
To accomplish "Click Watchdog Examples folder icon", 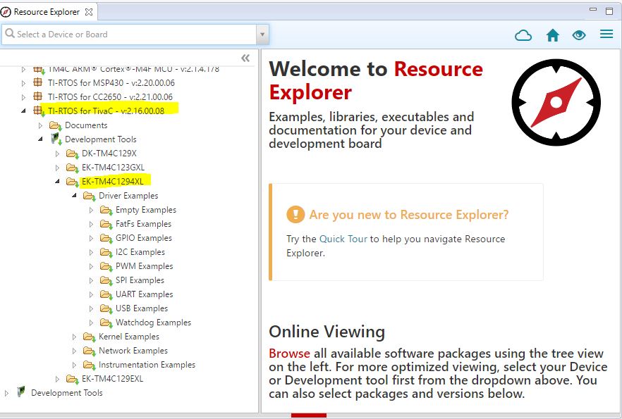I will click(106, 323).
